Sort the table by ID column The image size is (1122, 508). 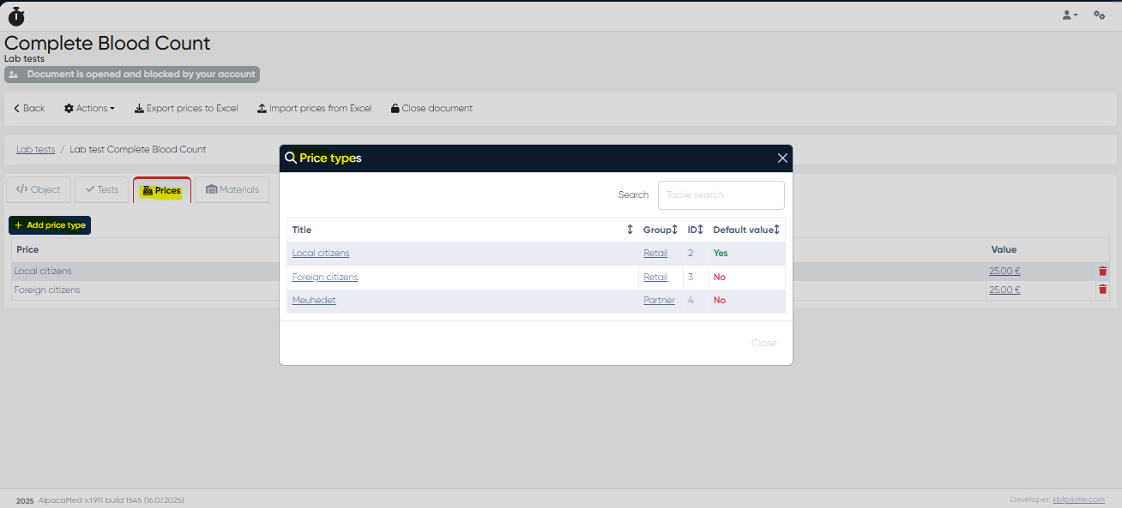(x=700, y=230)
